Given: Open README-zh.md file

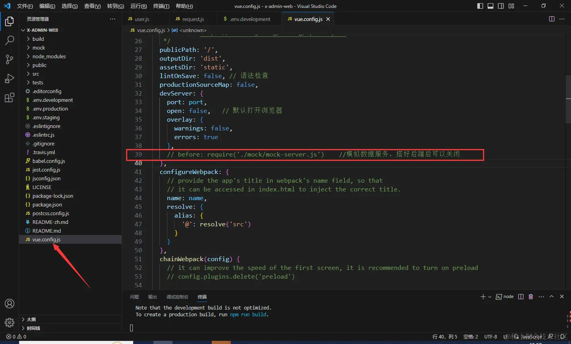Looking at the screenshot, I should 70,222.
